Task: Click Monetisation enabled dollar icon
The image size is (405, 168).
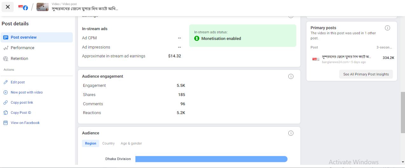Action: click(x=197, y=39)
